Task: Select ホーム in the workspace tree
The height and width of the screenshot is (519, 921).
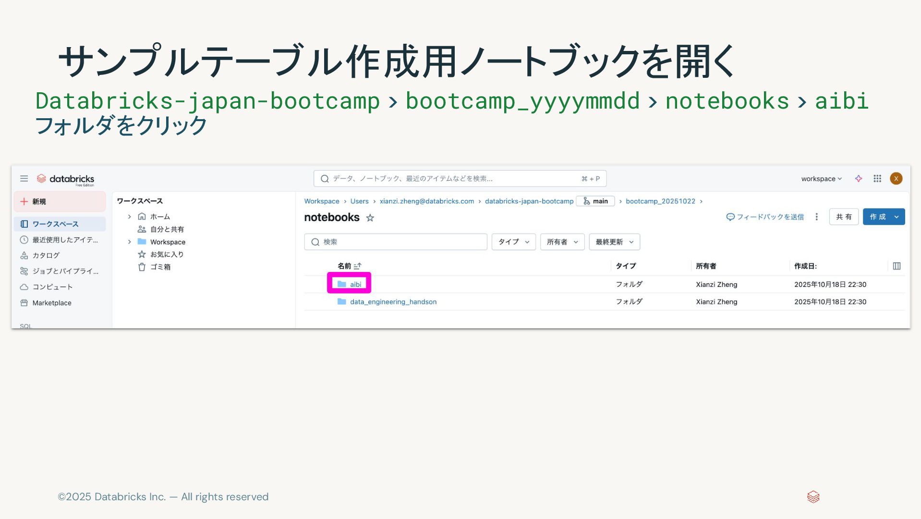Action: [160, 217]
